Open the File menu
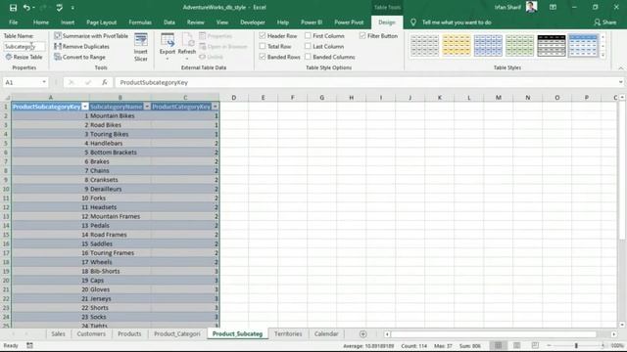This screenshot has width=627, height=352. (x=13, y=22)
